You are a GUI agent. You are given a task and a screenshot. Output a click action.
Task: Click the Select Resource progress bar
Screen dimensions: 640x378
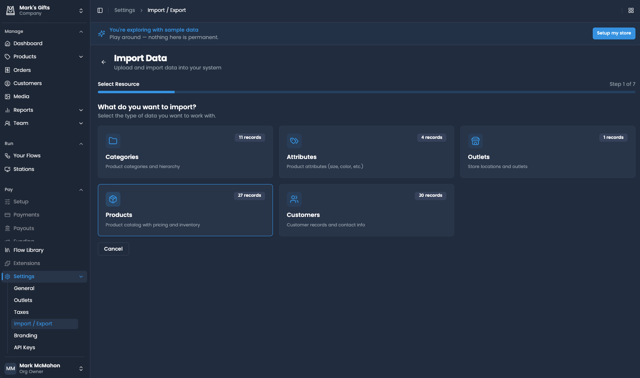tap(367, 92)
